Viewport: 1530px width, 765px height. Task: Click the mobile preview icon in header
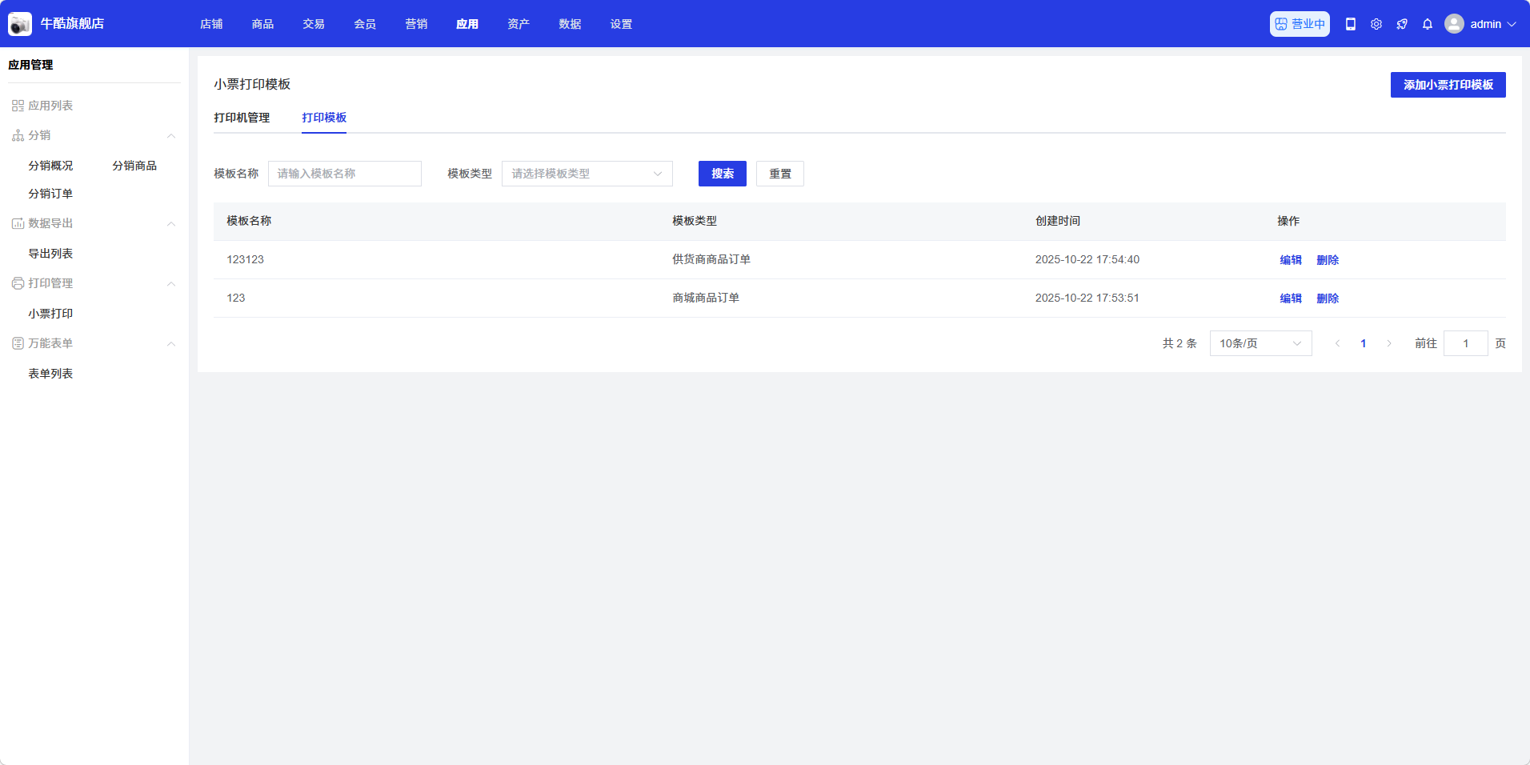click(1350, 24)
